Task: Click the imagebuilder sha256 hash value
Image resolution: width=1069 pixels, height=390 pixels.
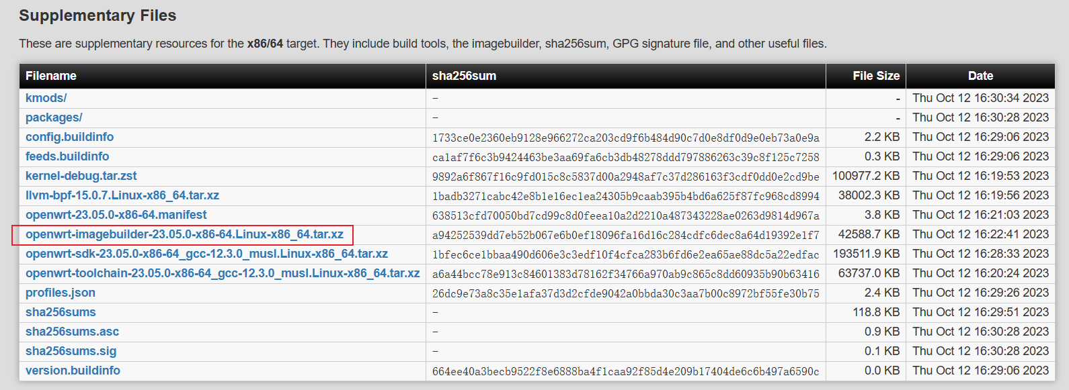Action: pos(625,235)
